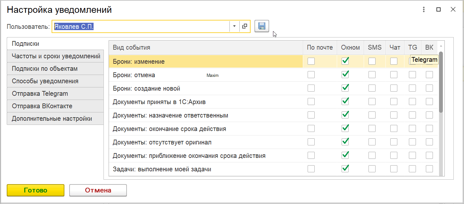Click the Окном column header

(350, 47)
